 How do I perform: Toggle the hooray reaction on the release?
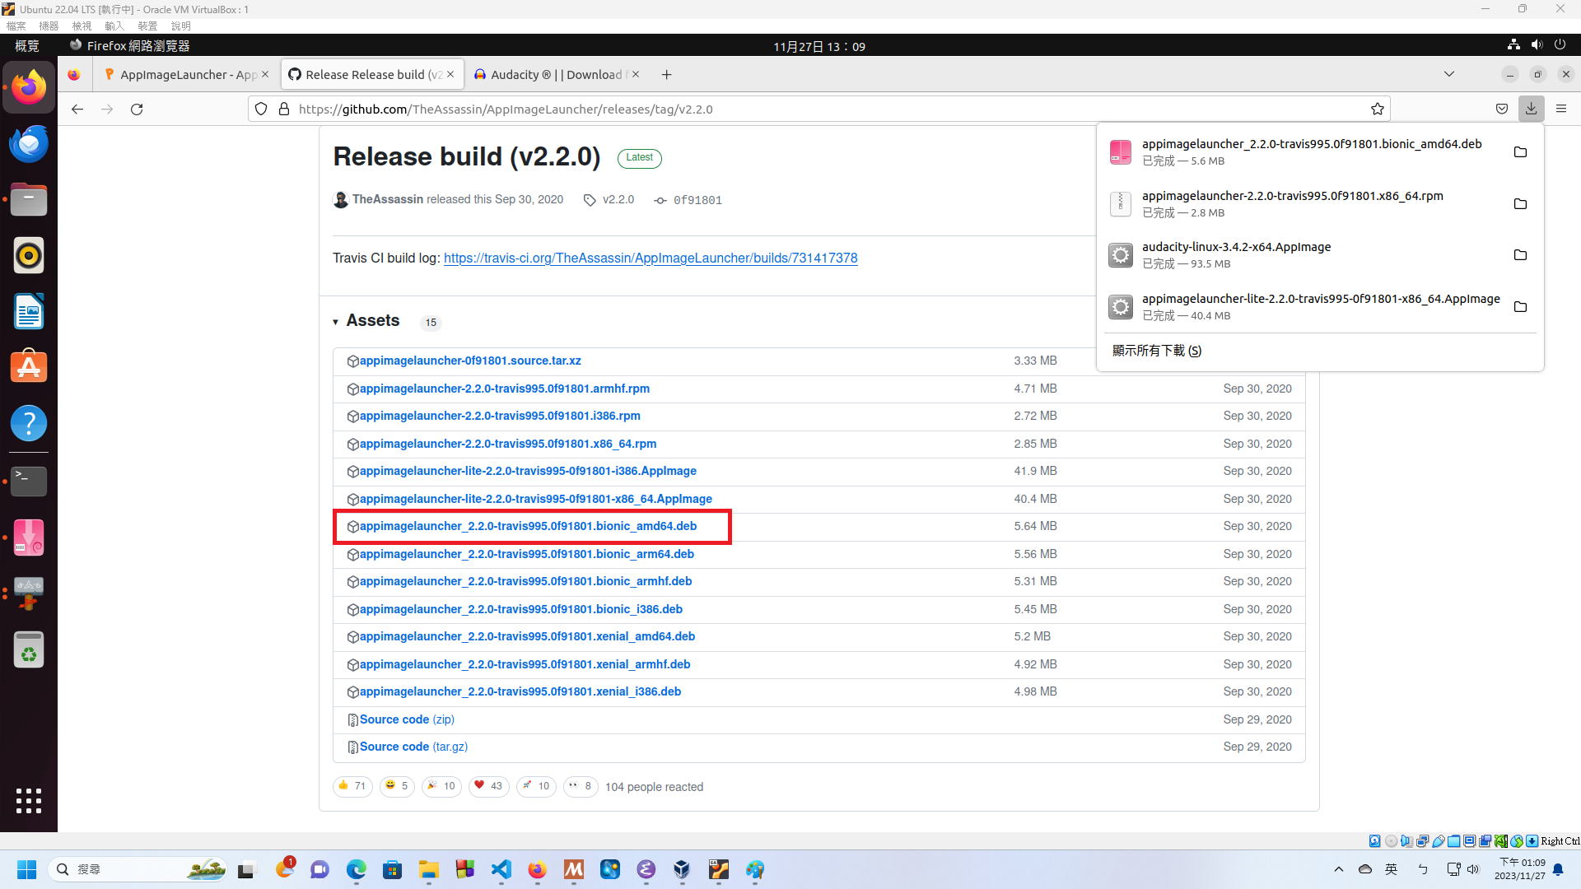[441, 786]
